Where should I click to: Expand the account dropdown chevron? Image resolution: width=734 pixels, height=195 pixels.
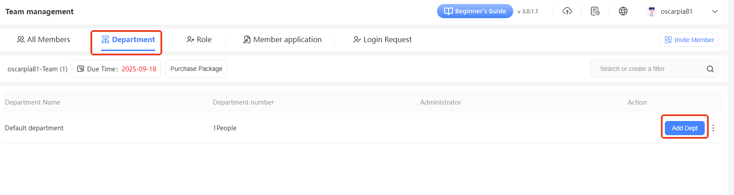[715, 12]
